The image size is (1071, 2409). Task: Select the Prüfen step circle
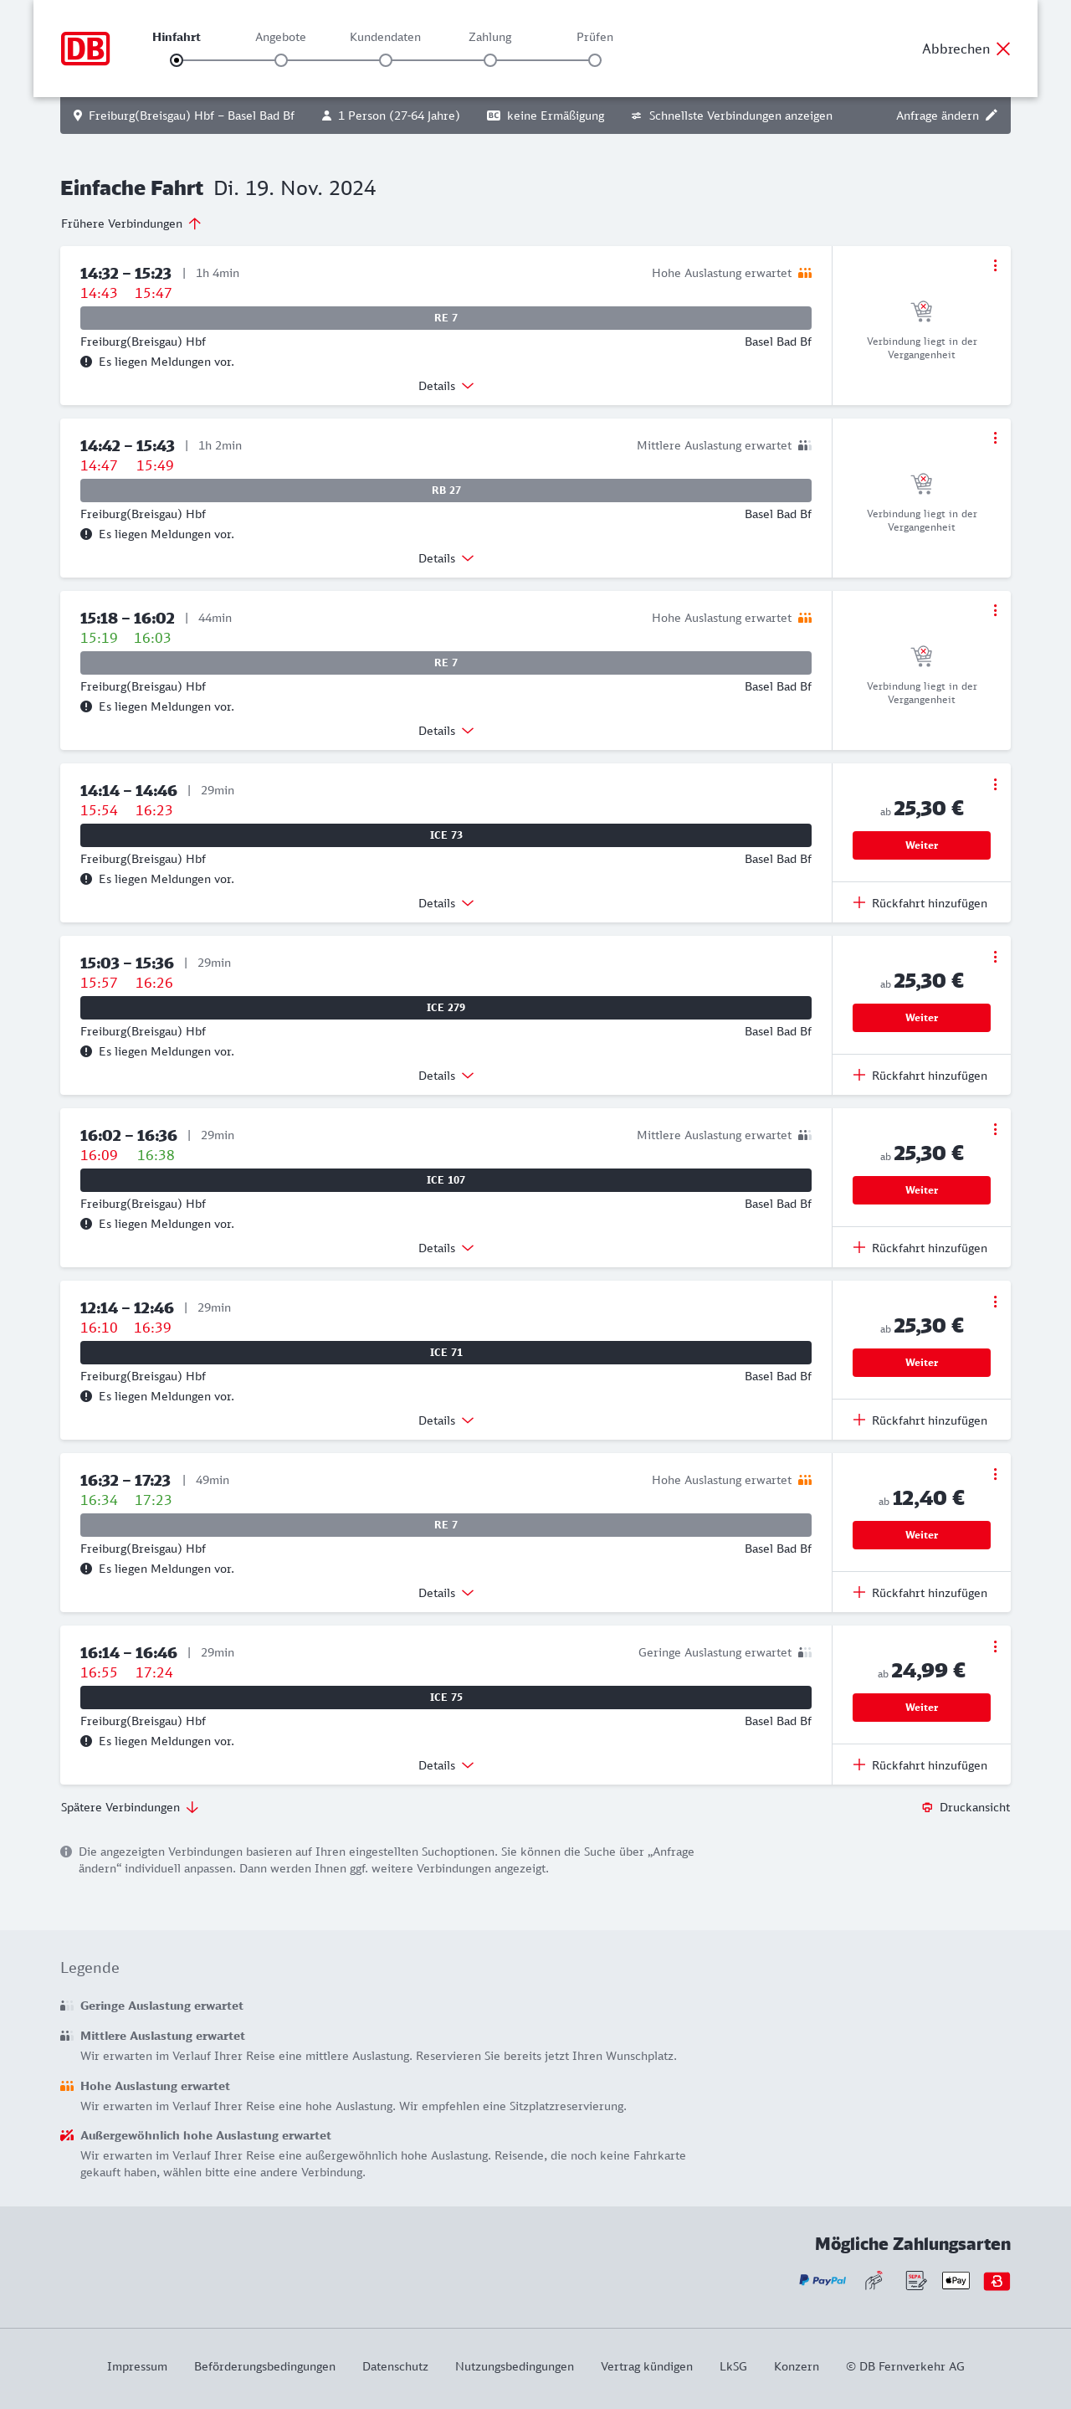click(x=594, y=61)
